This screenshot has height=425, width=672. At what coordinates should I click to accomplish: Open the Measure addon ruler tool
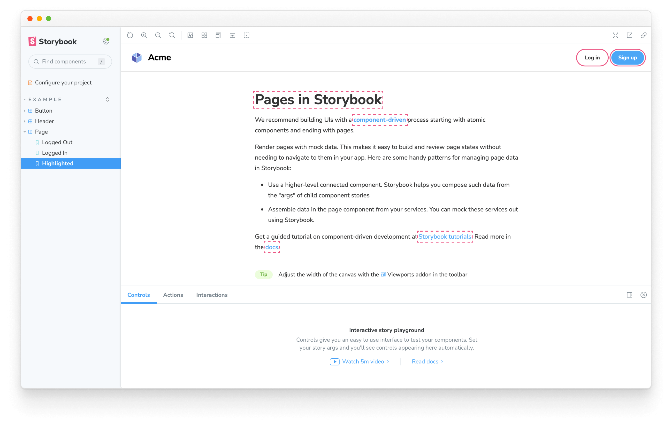pos(232,35)
